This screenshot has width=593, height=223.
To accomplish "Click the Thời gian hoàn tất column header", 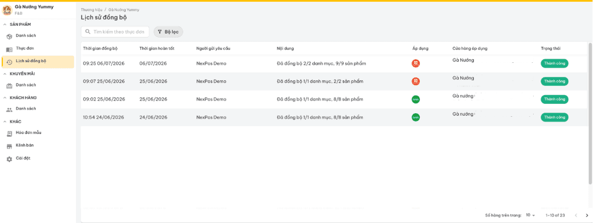I will point(157,48).
